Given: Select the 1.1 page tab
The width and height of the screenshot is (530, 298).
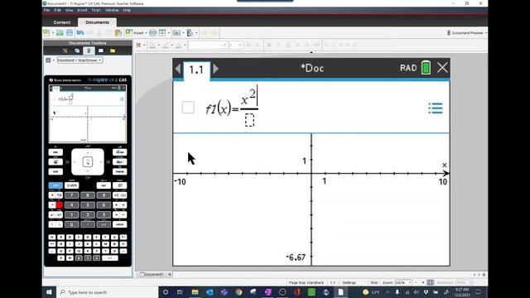Looking at the screenshot, I should 197,70.
